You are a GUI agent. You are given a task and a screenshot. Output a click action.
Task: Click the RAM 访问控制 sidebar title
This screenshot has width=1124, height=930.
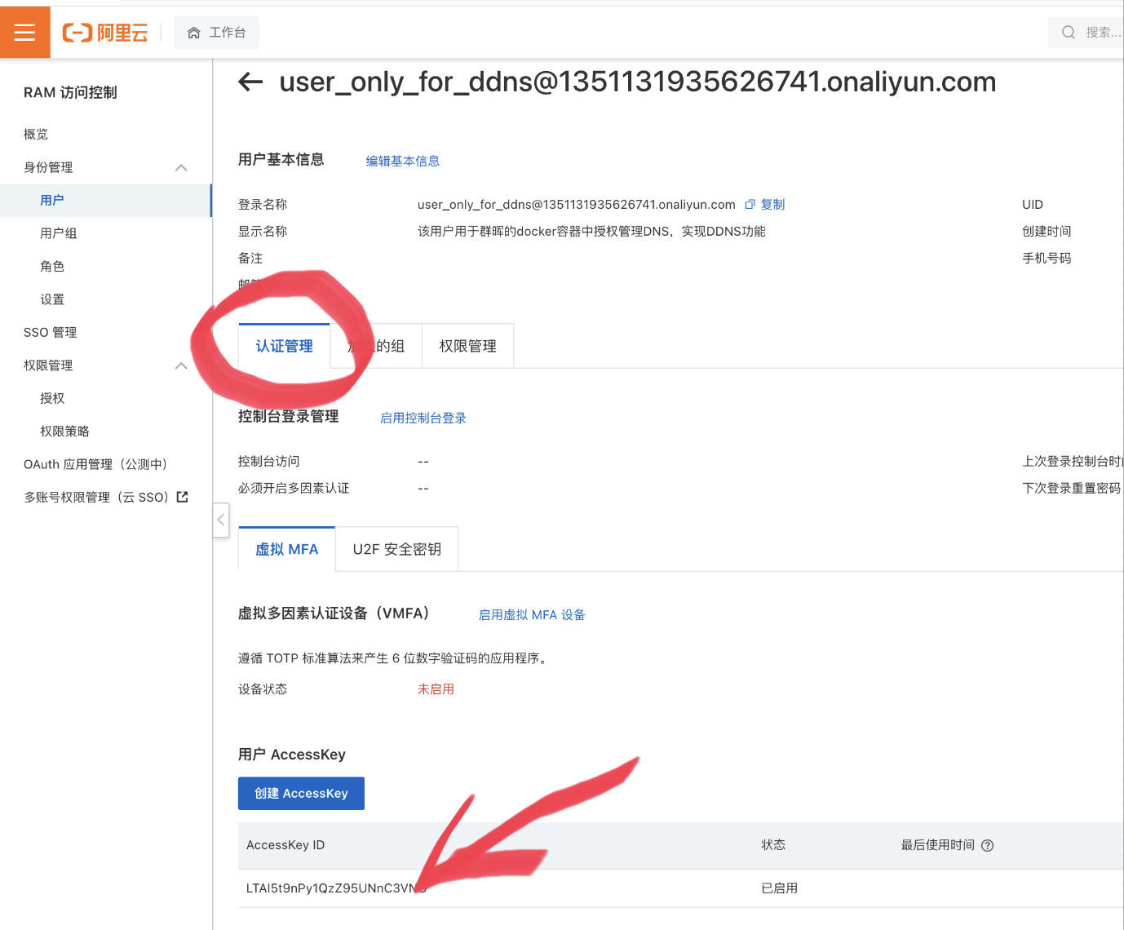[x=70, y=93]
